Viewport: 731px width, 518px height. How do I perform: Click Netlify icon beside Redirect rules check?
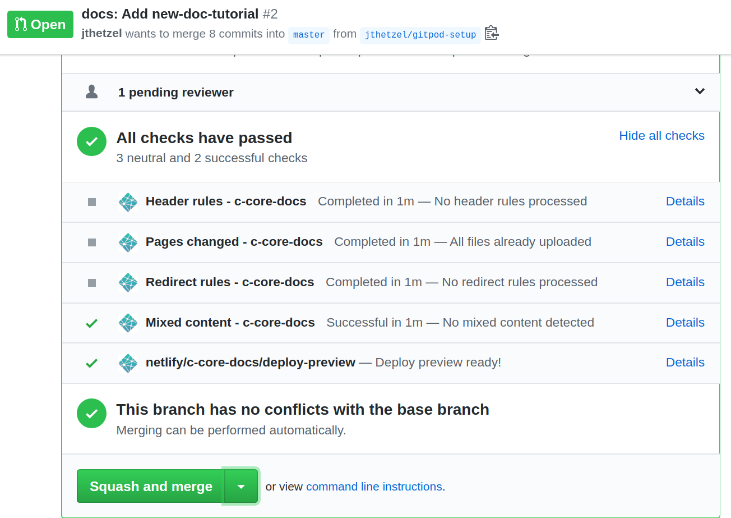128,282
